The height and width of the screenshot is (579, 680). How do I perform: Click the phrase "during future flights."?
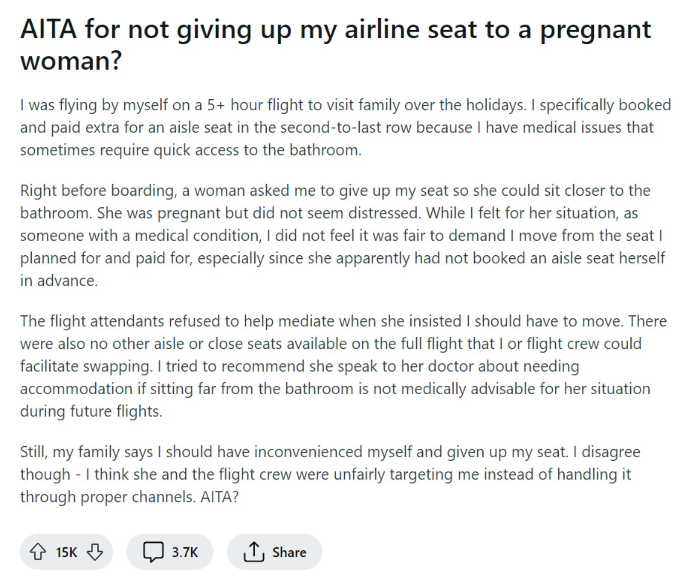91,411
